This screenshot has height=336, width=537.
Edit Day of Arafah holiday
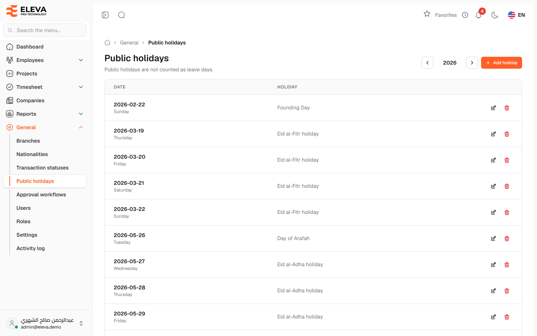click(493, 239)
